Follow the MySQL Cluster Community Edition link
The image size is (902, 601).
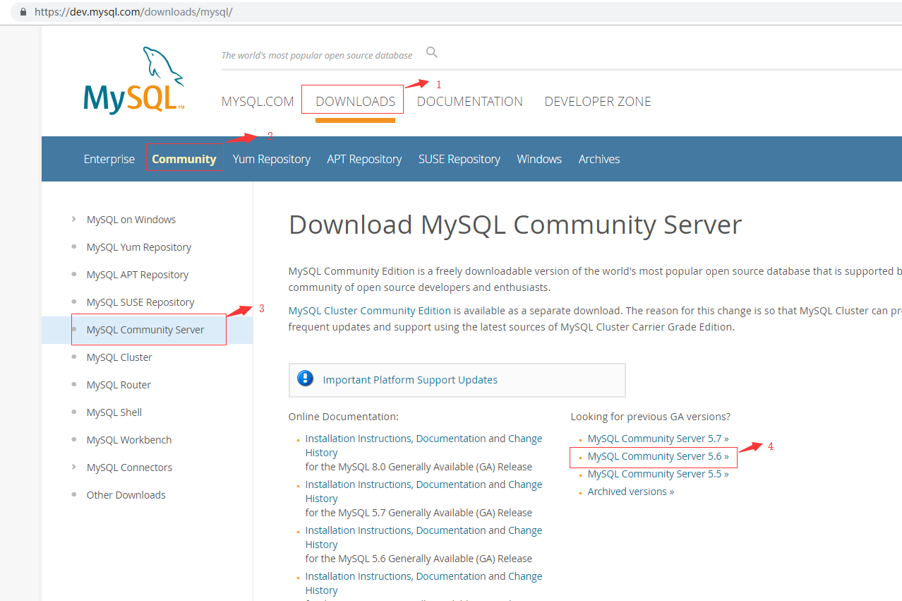click(x=370, y=310)
